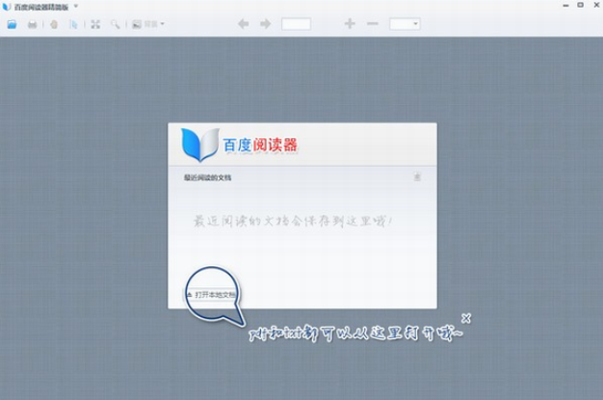Zoom in using the plus icon
Screen dimensions: 603x400
pyautogui.click(x=349, y=23)
